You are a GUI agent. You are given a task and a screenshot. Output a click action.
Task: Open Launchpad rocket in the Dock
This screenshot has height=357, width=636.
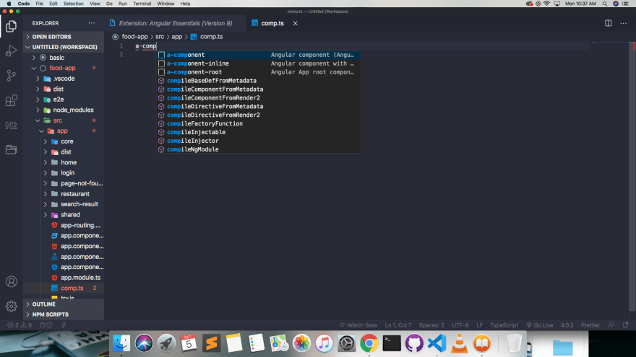pyautogui.click(x=166, y=343)
